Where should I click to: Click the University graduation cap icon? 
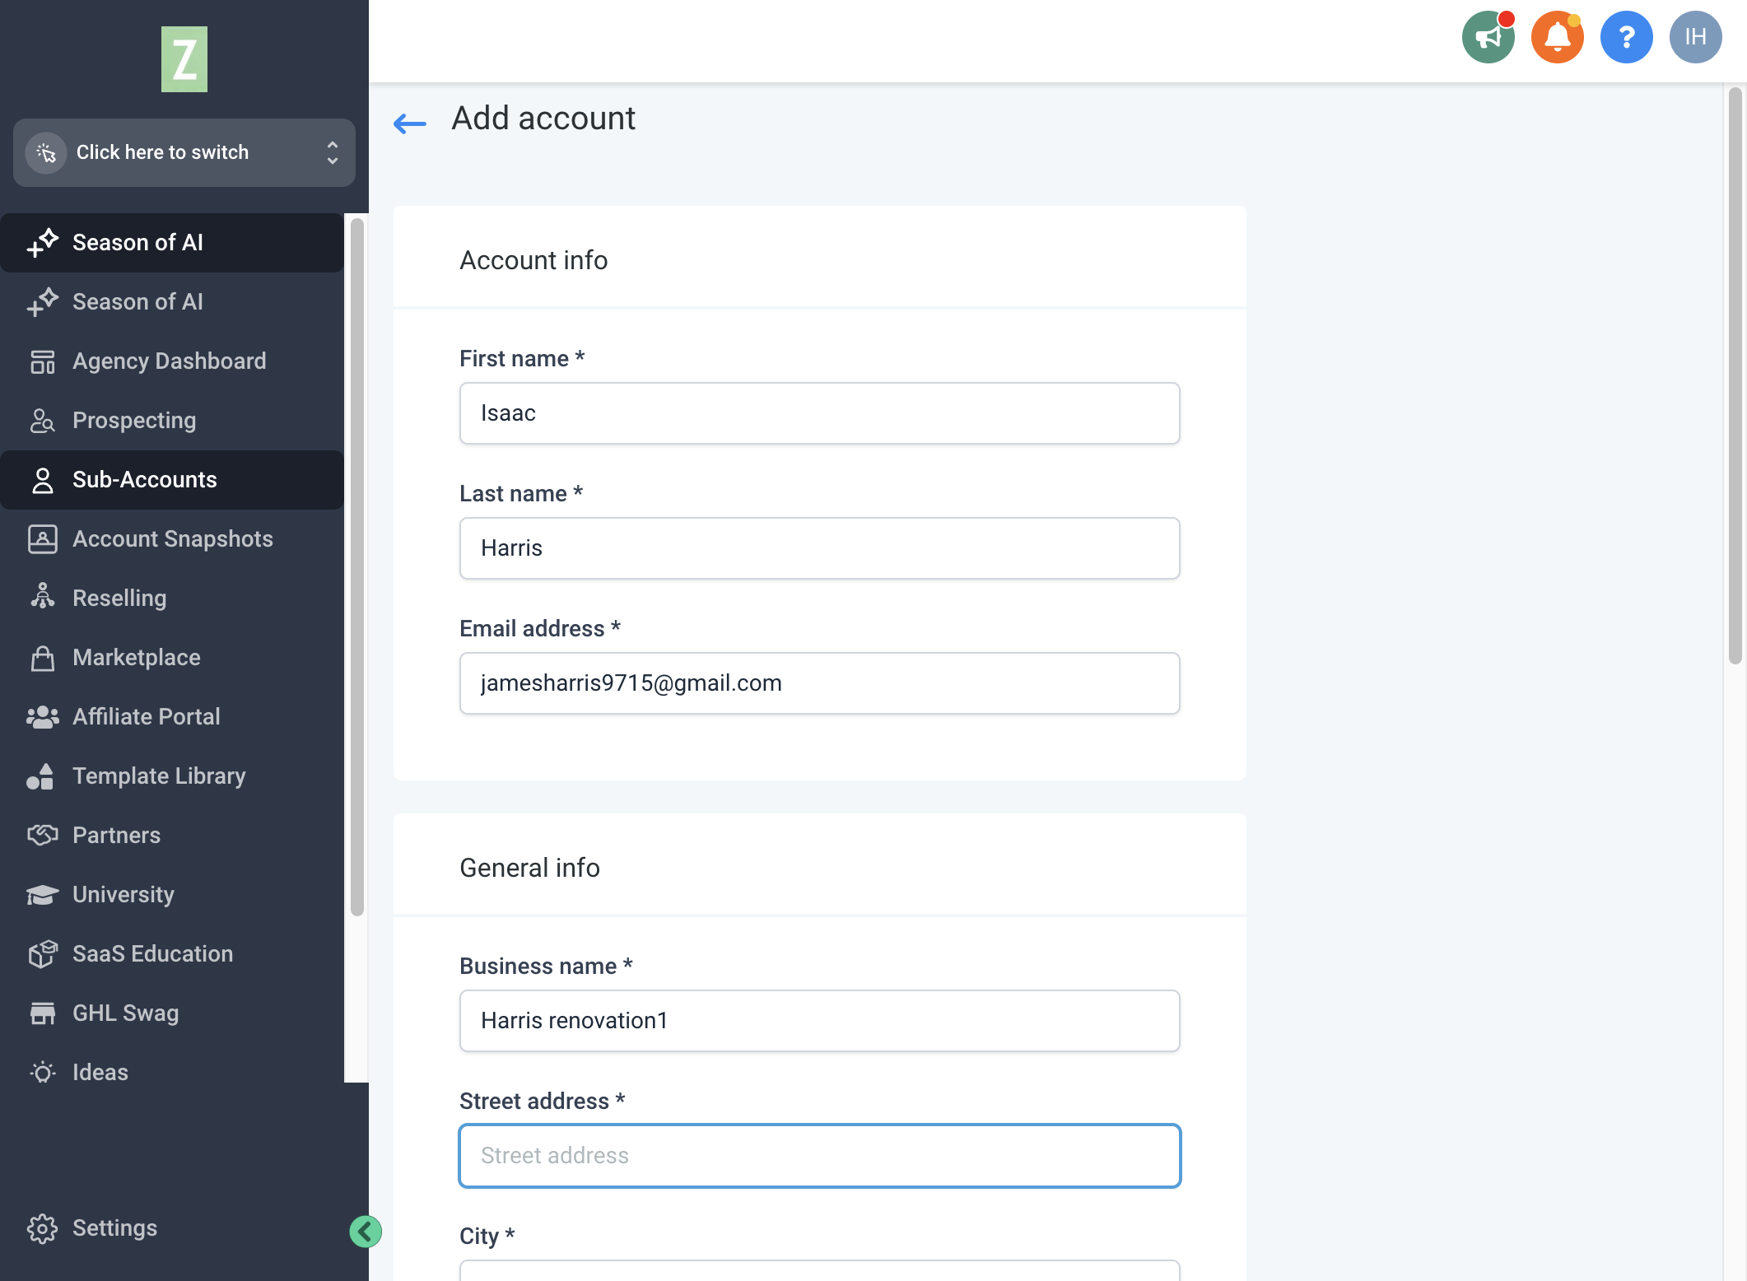(42, 895)
